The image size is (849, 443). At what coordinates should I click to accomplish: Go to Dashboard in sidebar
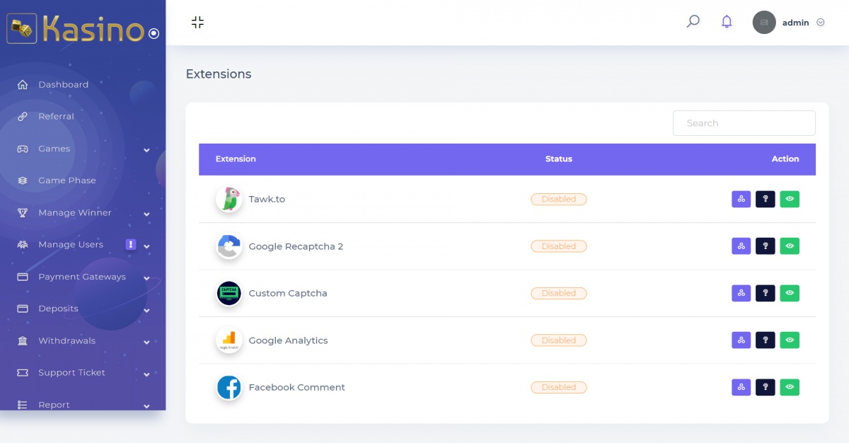(x=63, y=85)
